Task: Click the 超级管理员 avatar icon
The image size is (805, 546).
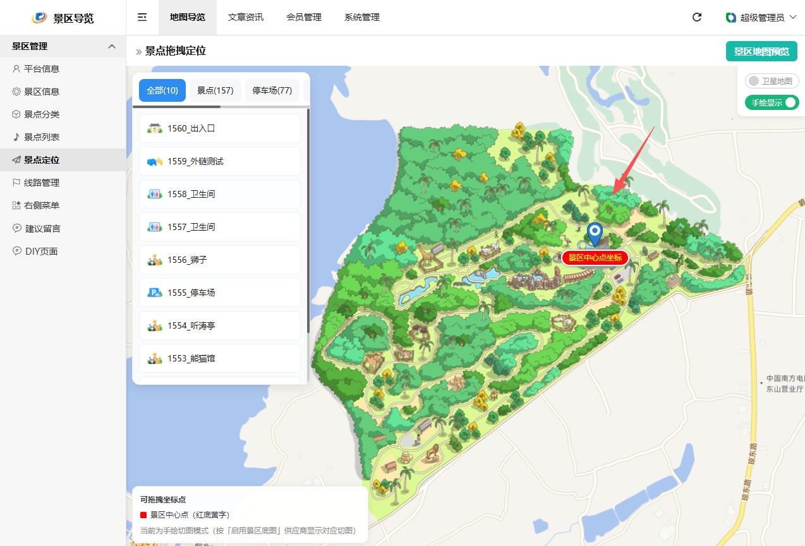Action: coord(731,18)
